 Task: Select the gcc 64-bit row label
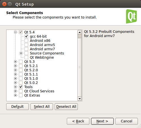38,36
